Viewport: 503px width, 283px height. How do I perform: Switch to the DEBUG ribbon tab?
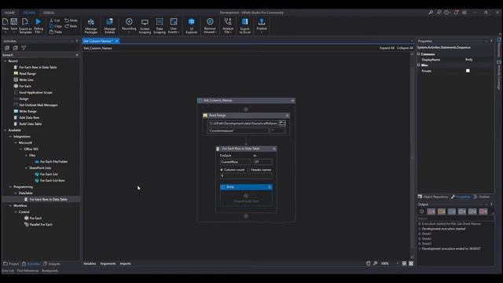click(49, 13)
